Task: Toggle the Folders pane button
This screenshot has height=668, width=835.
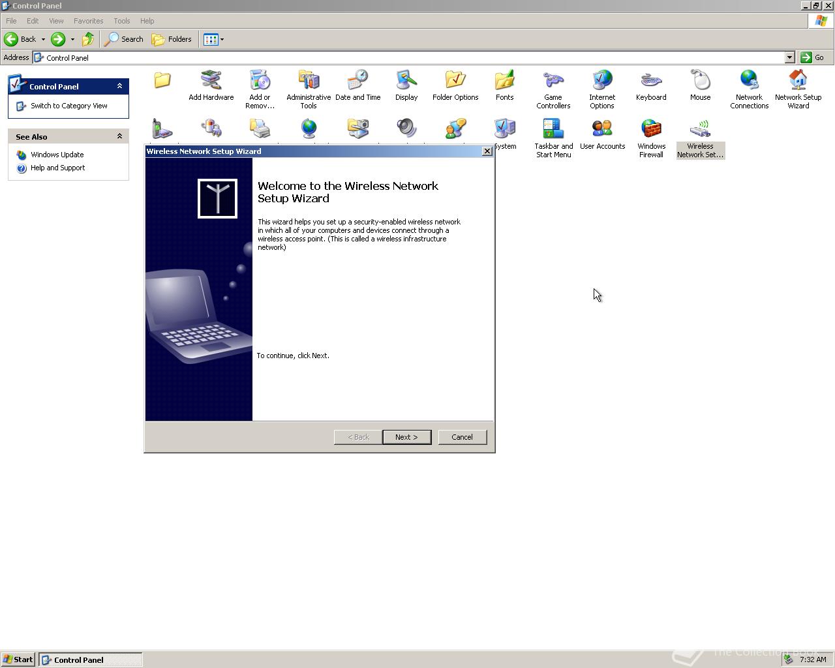Action: click(x=172, y=39)
